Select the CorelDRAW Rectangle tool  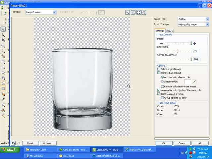coord(3,62)
